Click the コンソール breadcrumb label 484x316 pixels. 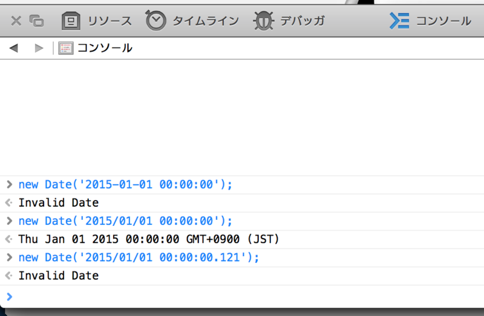click(105, 48)
